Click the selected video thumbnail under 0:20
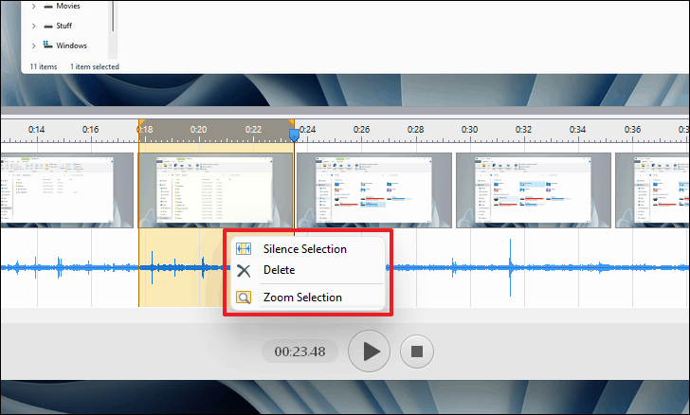 216,190
